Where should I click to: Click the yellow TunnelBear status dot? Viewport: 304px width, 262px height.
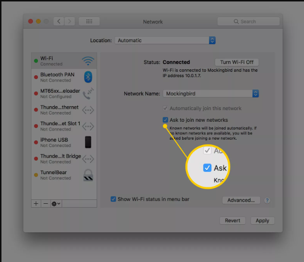(x=36, y=175)
